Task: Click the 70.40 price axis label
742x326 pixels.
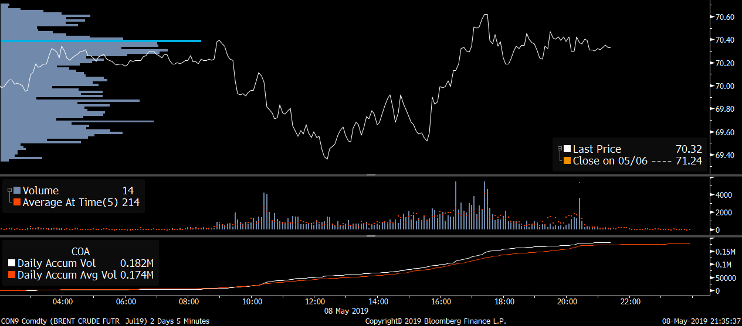Action: point(725,40)
